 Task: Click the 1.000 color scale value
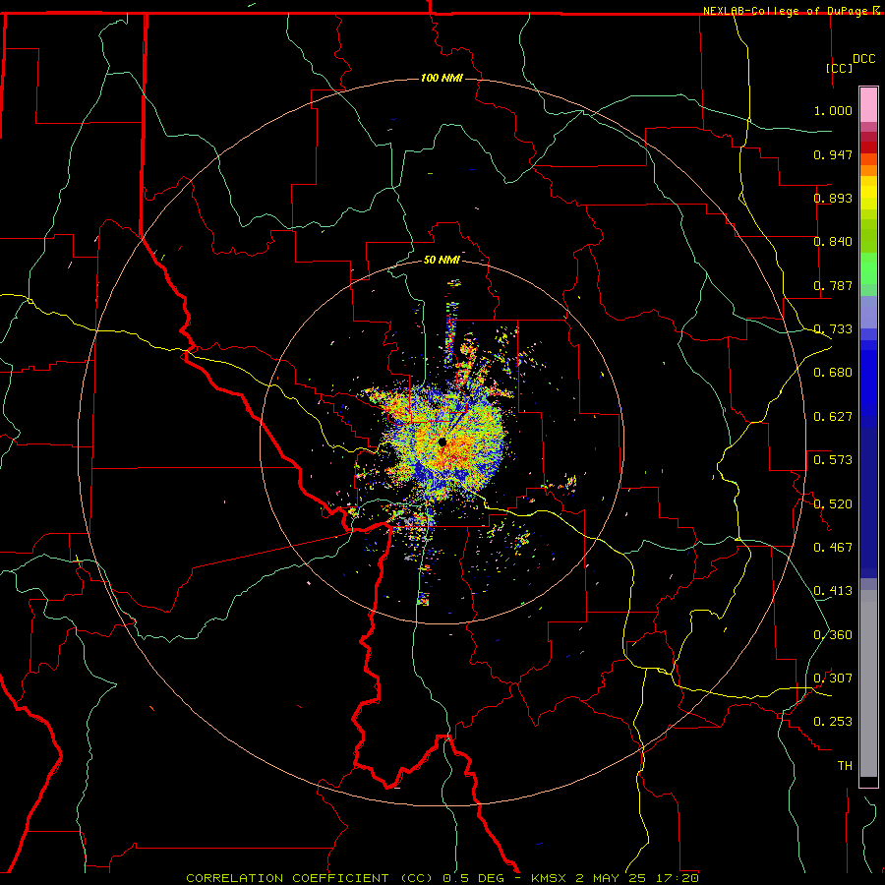pos(833,110)
